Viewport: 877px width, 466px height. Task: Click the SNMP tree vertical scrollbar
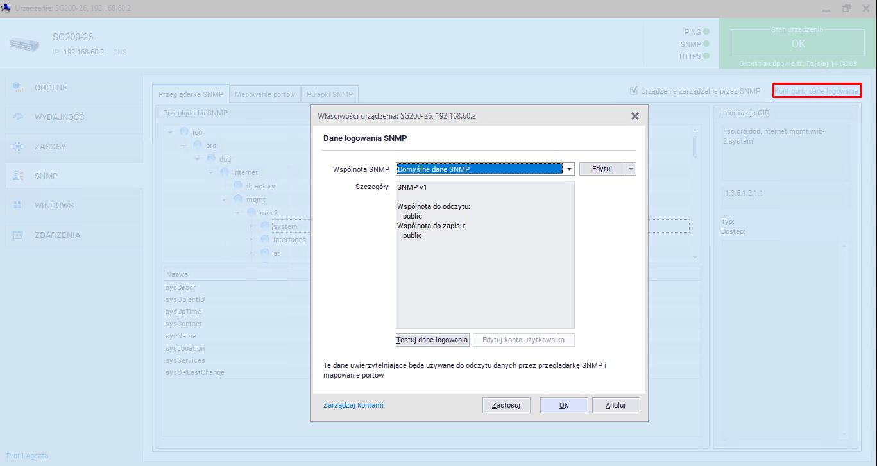pyautogui.click(x=694, y=192)
